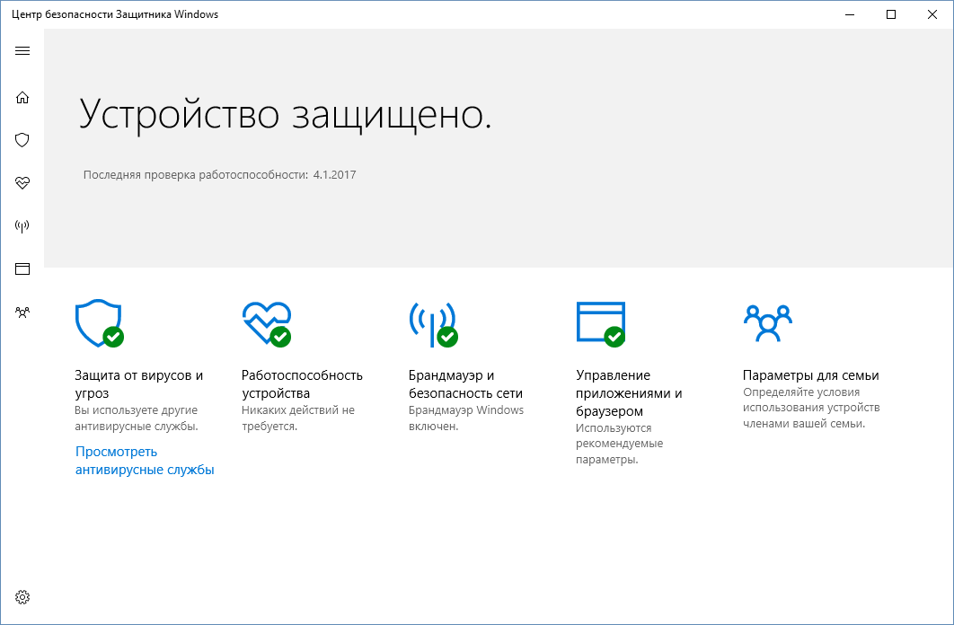Image resolution: width=954 pixels, height=625 pixels.
Task: Open family options sidebar icon
Action: pyautogui.click(x=22, y=312)
